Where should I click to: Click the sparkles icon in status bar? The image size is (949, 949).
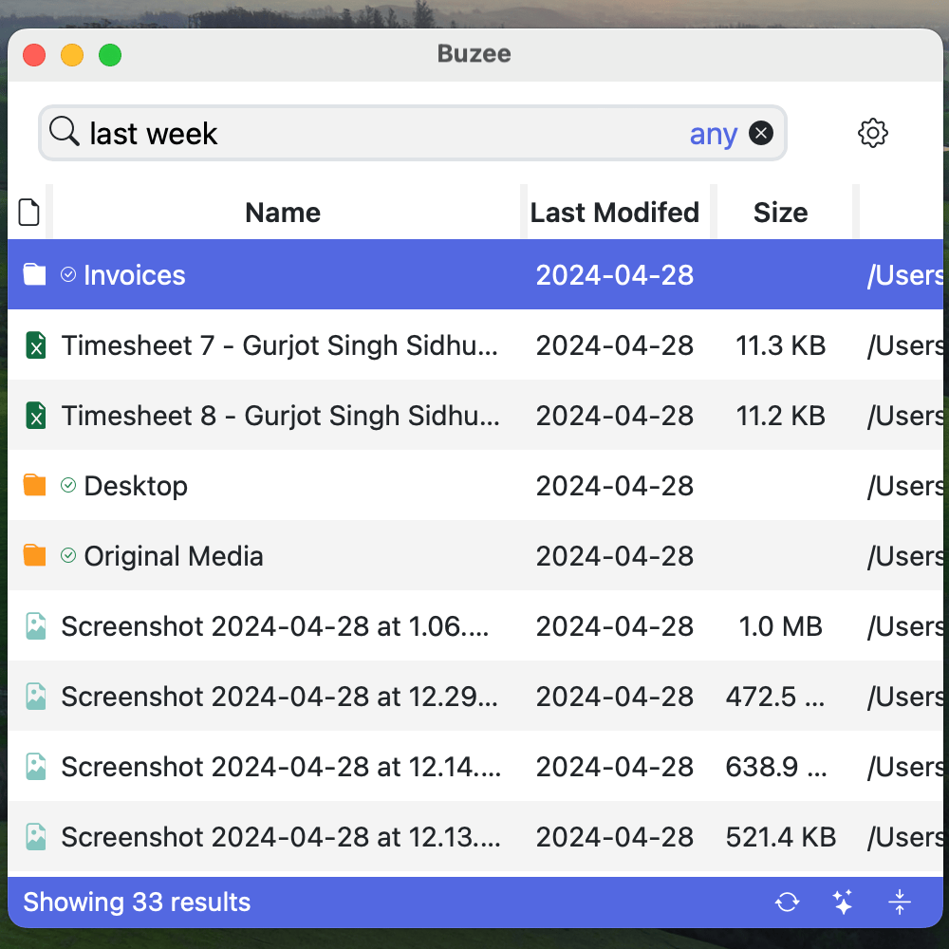tap(843, 902)
